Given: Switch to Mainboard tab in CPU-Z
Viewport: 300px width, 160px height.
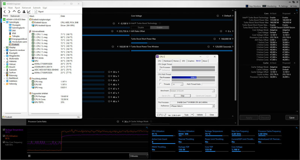Looking at the screenshot, I should (x=168, y=61).
